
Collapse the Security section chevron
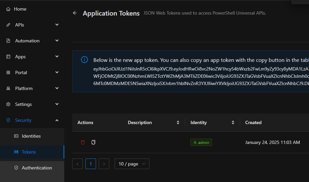click(57, 120)
